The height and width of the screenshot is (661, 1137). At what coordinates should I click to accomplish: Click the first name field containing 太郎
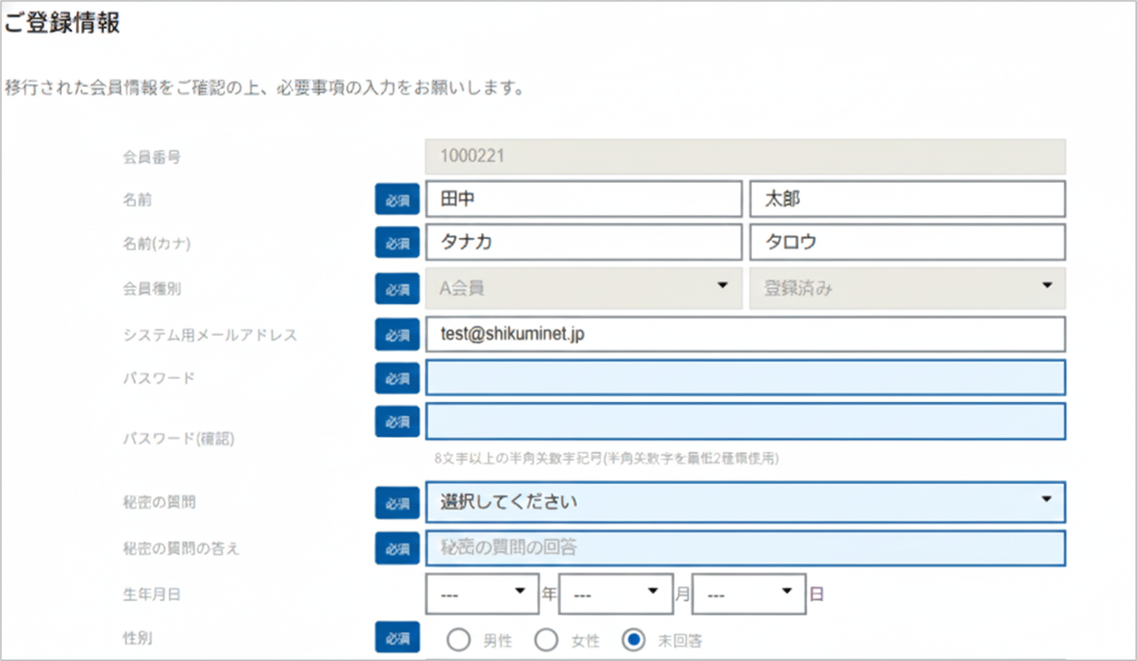coord(906,199)
